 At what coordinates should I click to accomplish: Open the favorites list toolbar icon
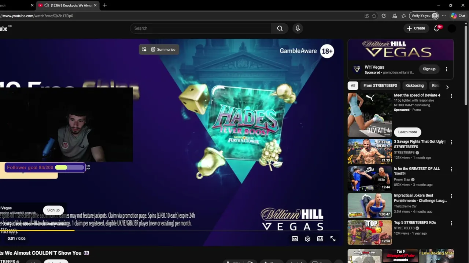point(404,16)
